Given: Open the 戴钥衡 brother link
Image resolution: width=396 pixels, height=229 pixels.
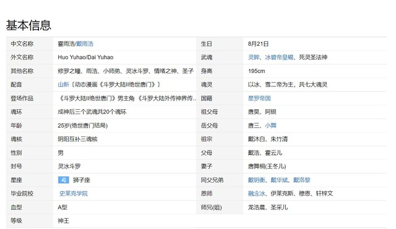Looking at the screenshot, I should pyautogui.click(x=257, y=180).
